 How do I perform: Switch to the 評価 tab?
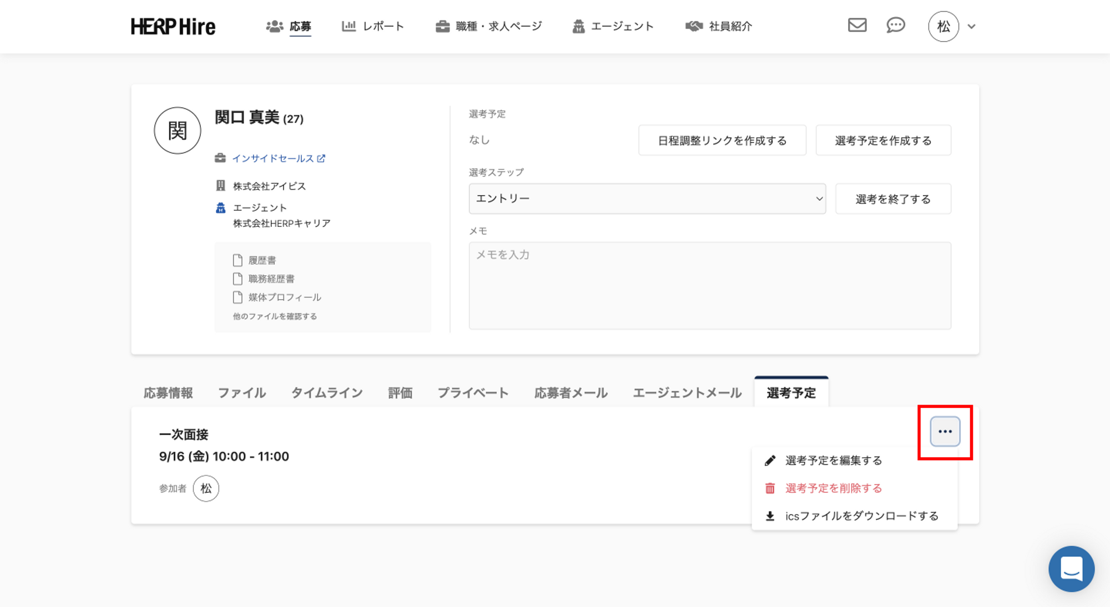(400, 393)
